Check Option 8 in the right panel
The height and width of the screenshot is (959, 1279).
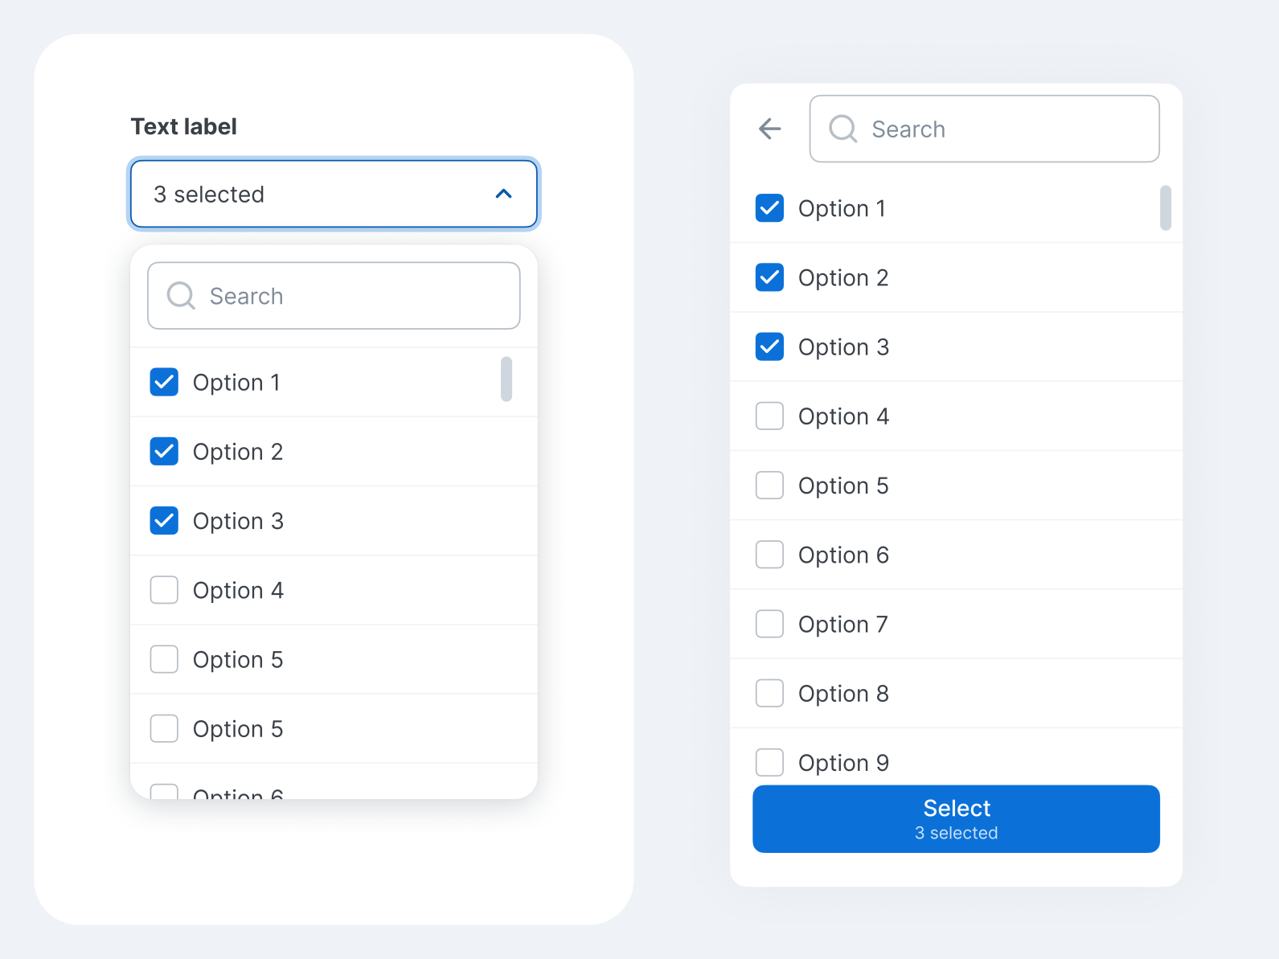[x=769, y=693]
